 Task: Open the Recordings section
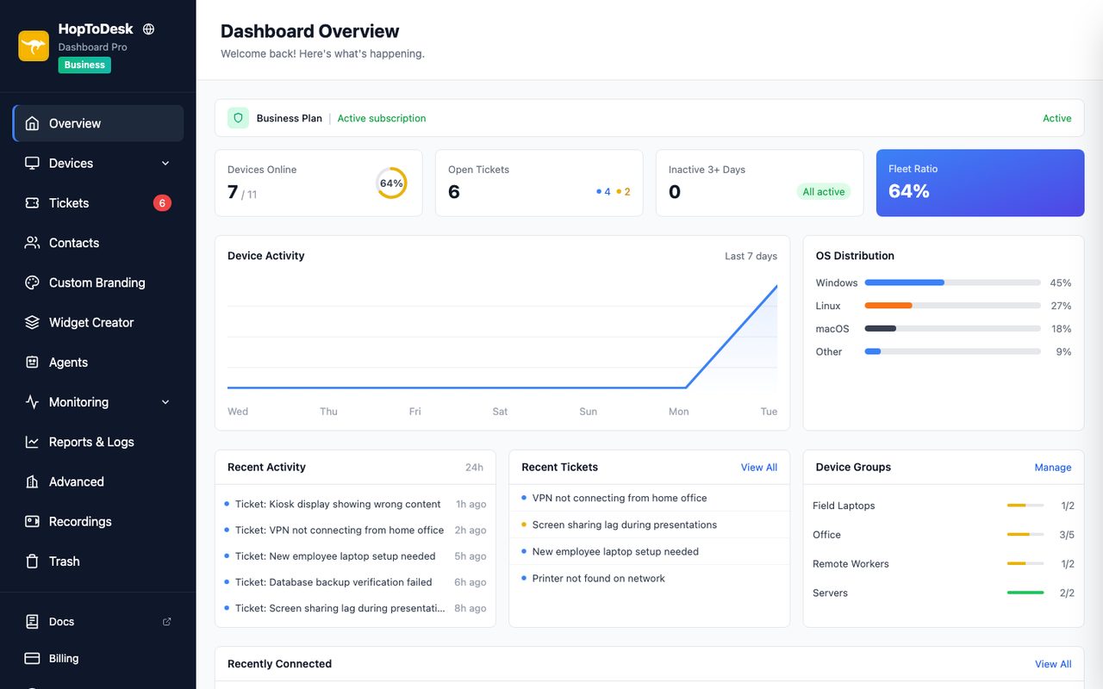pos(98,522)
